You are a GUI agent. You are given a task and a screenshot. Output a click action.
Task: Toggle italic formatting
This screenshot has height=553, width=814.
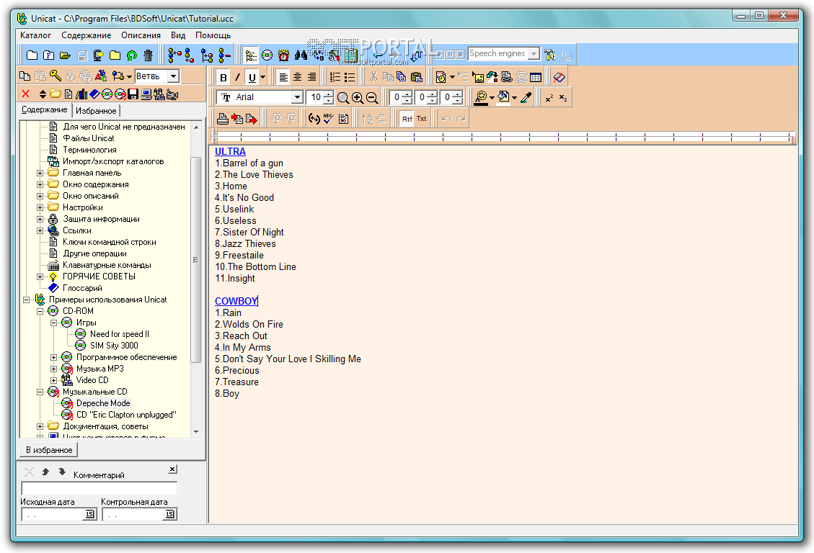237,77
